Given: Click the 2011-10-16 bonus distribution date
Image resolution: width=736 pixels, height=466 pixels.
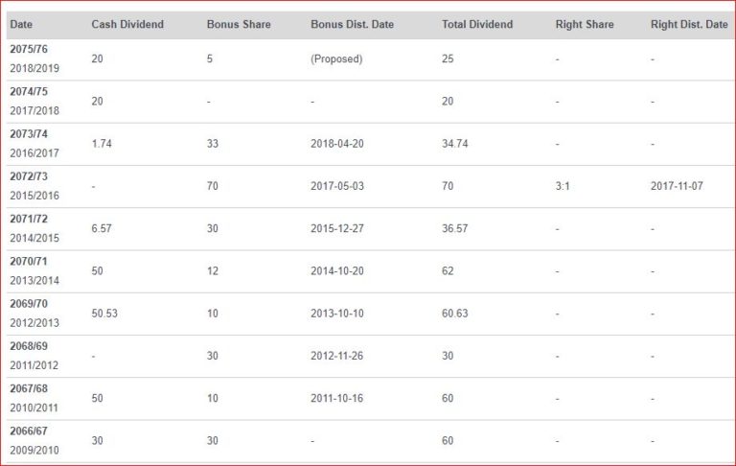Looking at the screenshot, I should pos(337,398).
